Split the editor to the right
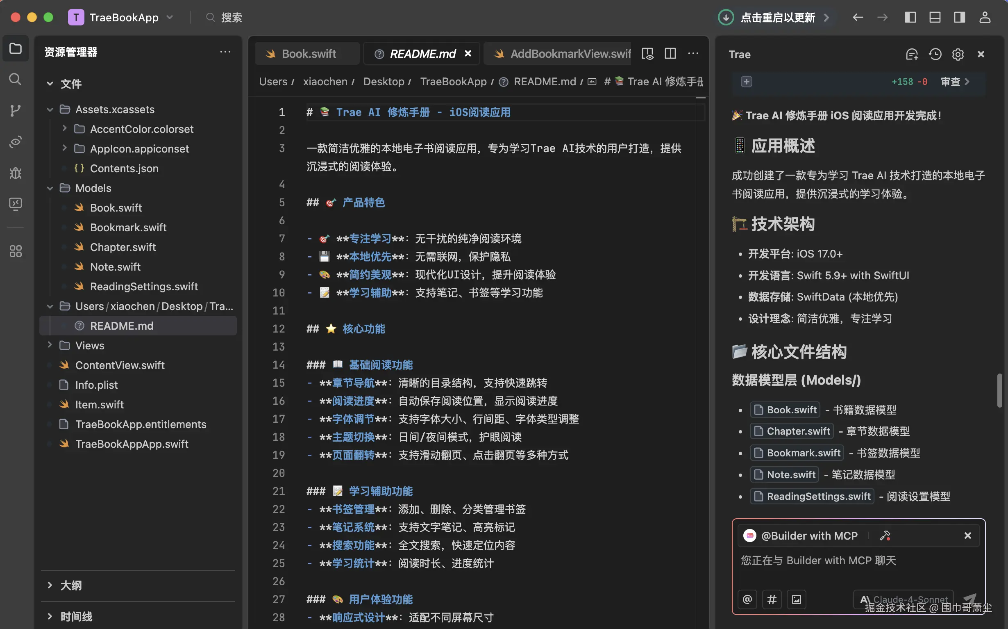1008x629 pixels. [x=670, y=54]
